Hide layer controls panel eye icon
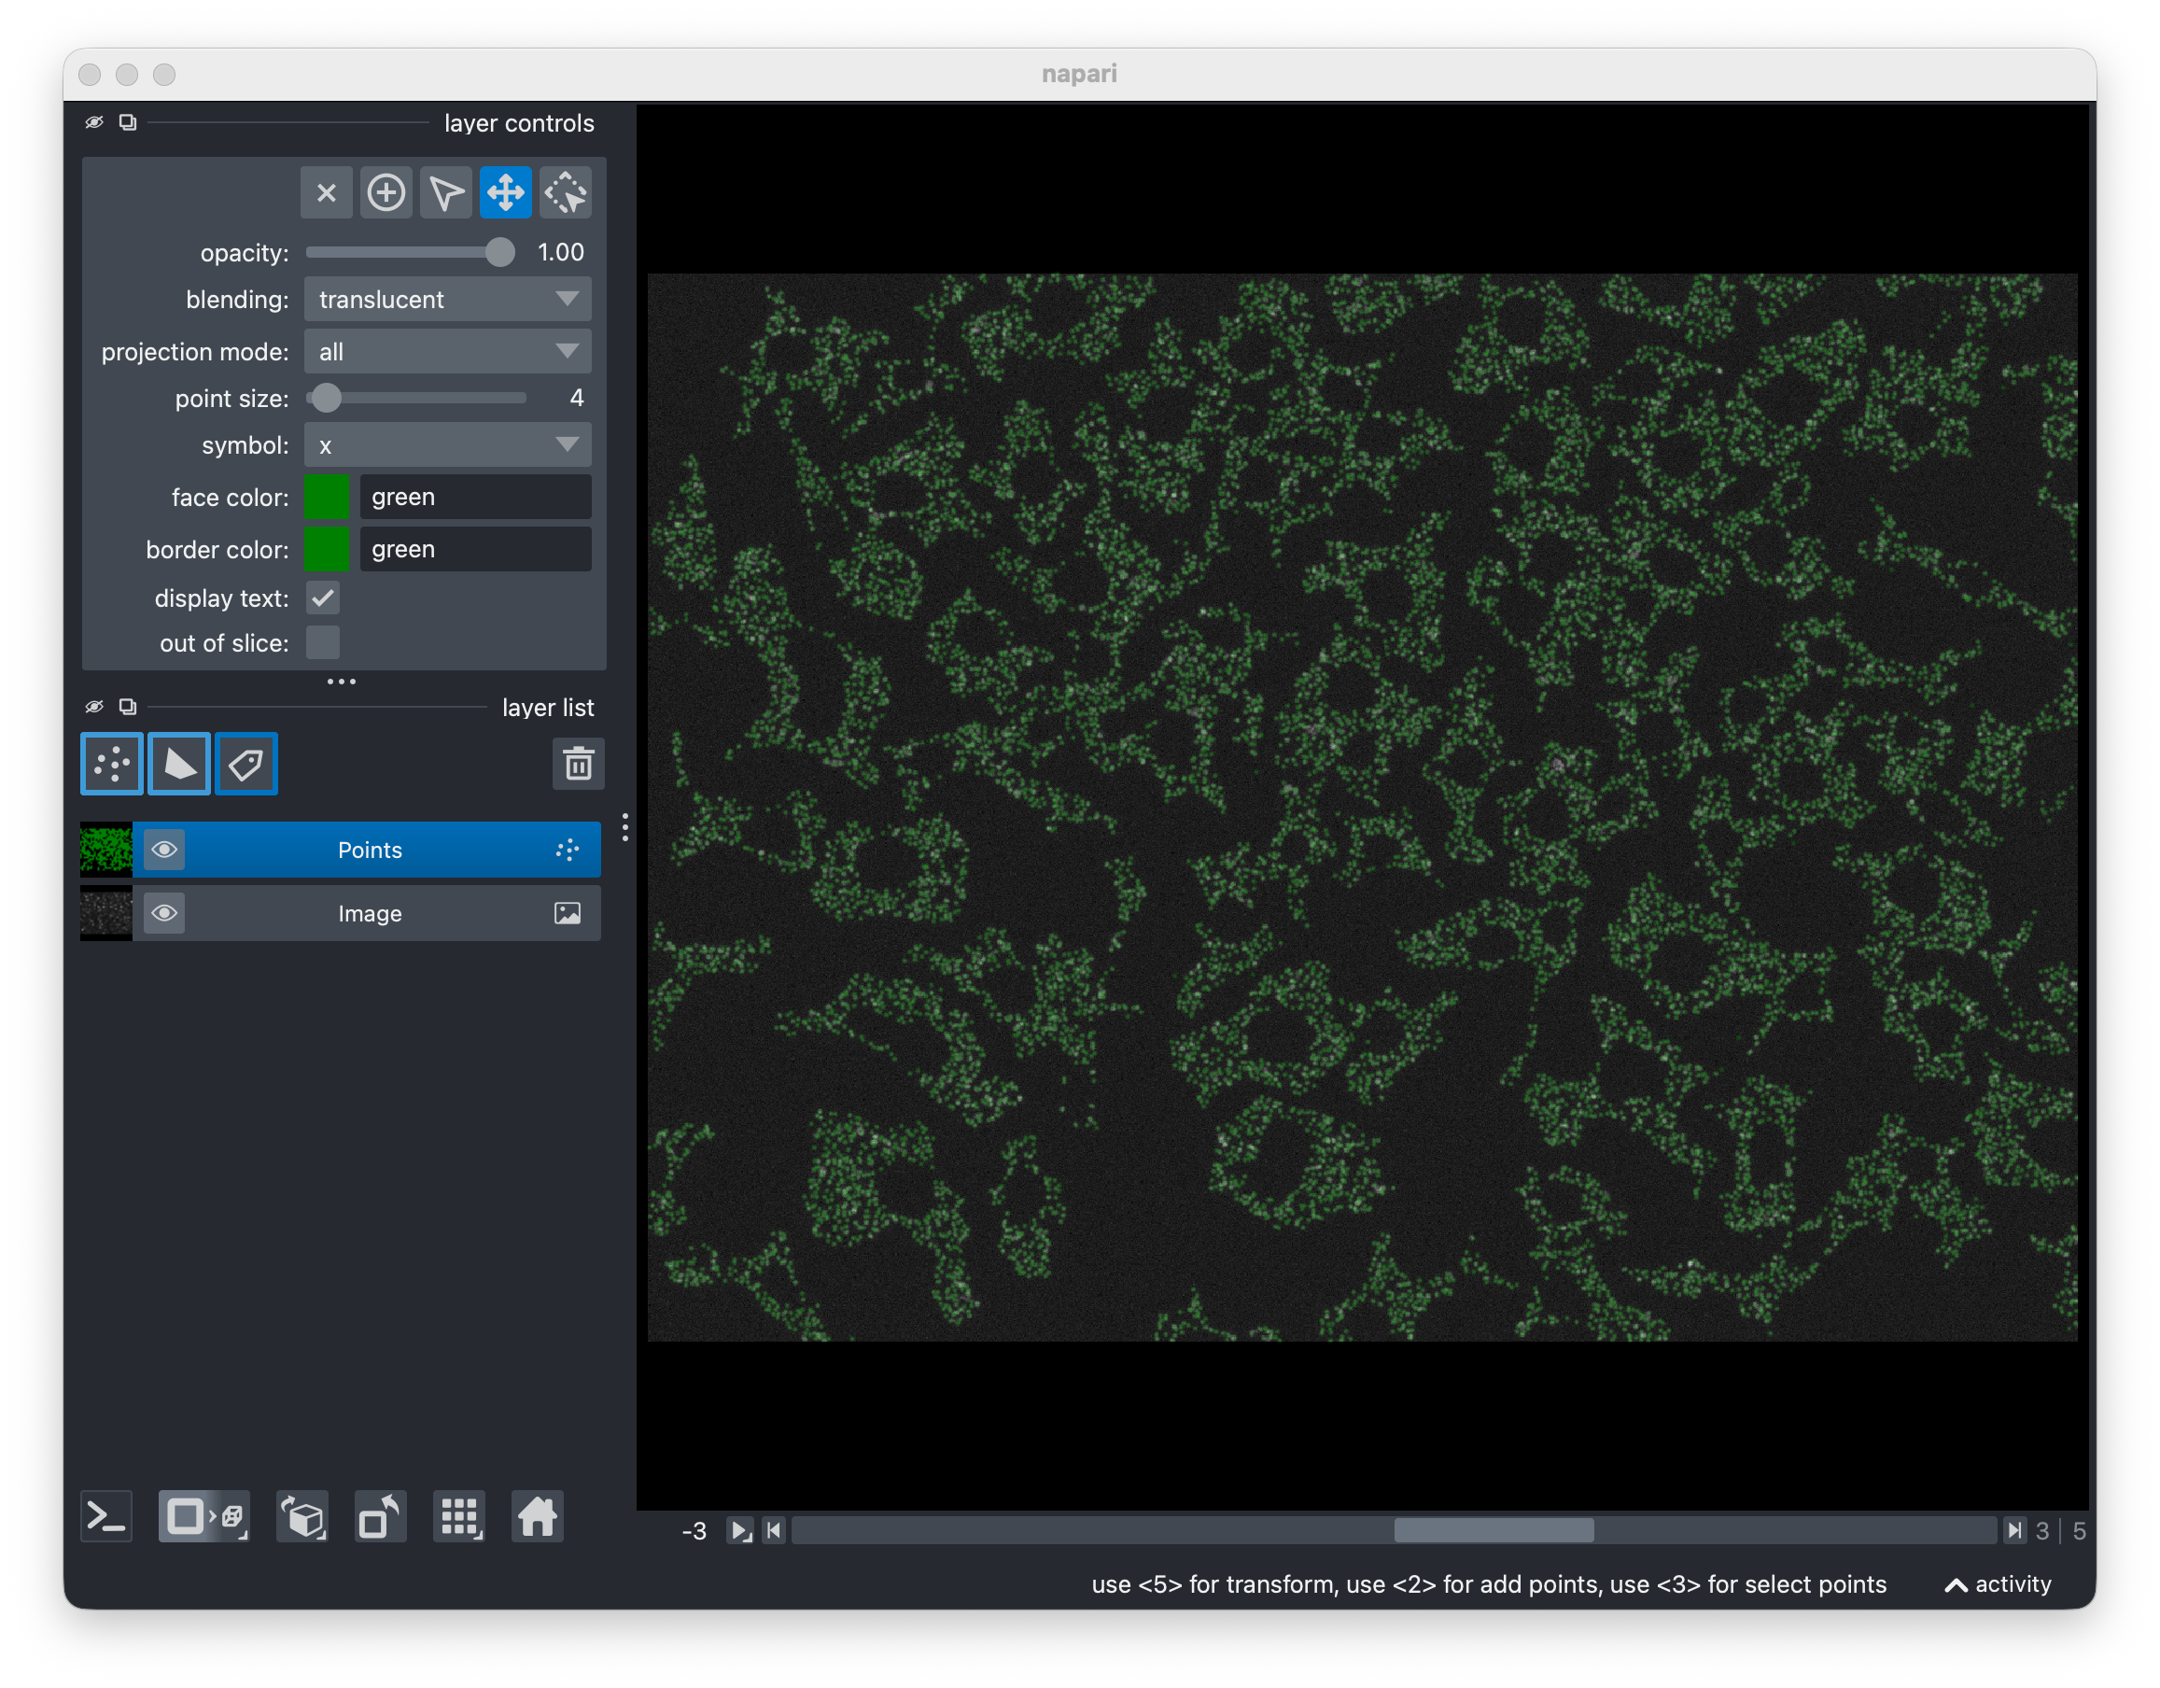This screenshot has width=2160, height=1688. click(x=94, y=122)
